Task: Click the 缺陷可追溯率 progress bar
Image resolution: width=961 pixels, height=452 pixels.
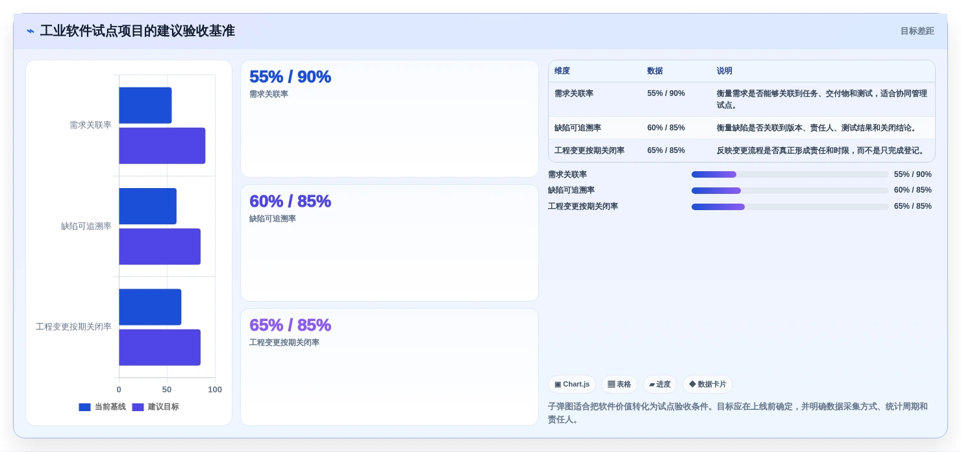Action: pos(790,191)
